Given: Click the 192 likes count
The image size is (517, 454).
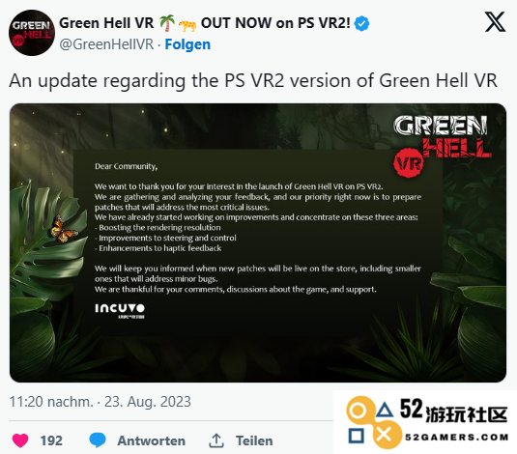Looking at the screenshot, I should point(51,440).
